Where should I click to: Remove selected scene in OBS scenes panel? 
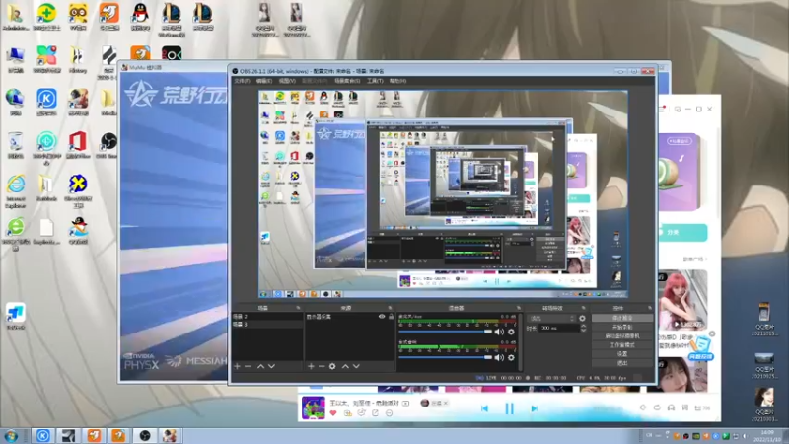[248, 366]
